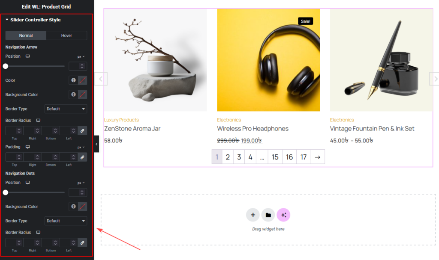Pick the Navigation Arrow Background Color swatch

tap(82, 95)
